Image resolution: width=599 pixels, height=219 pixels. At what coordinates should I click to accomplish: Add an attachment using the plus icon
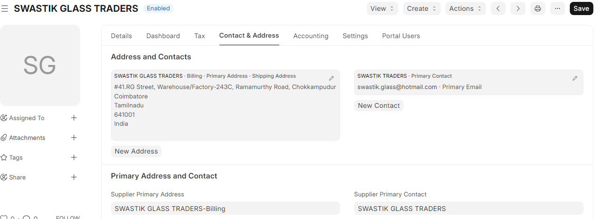74,138
